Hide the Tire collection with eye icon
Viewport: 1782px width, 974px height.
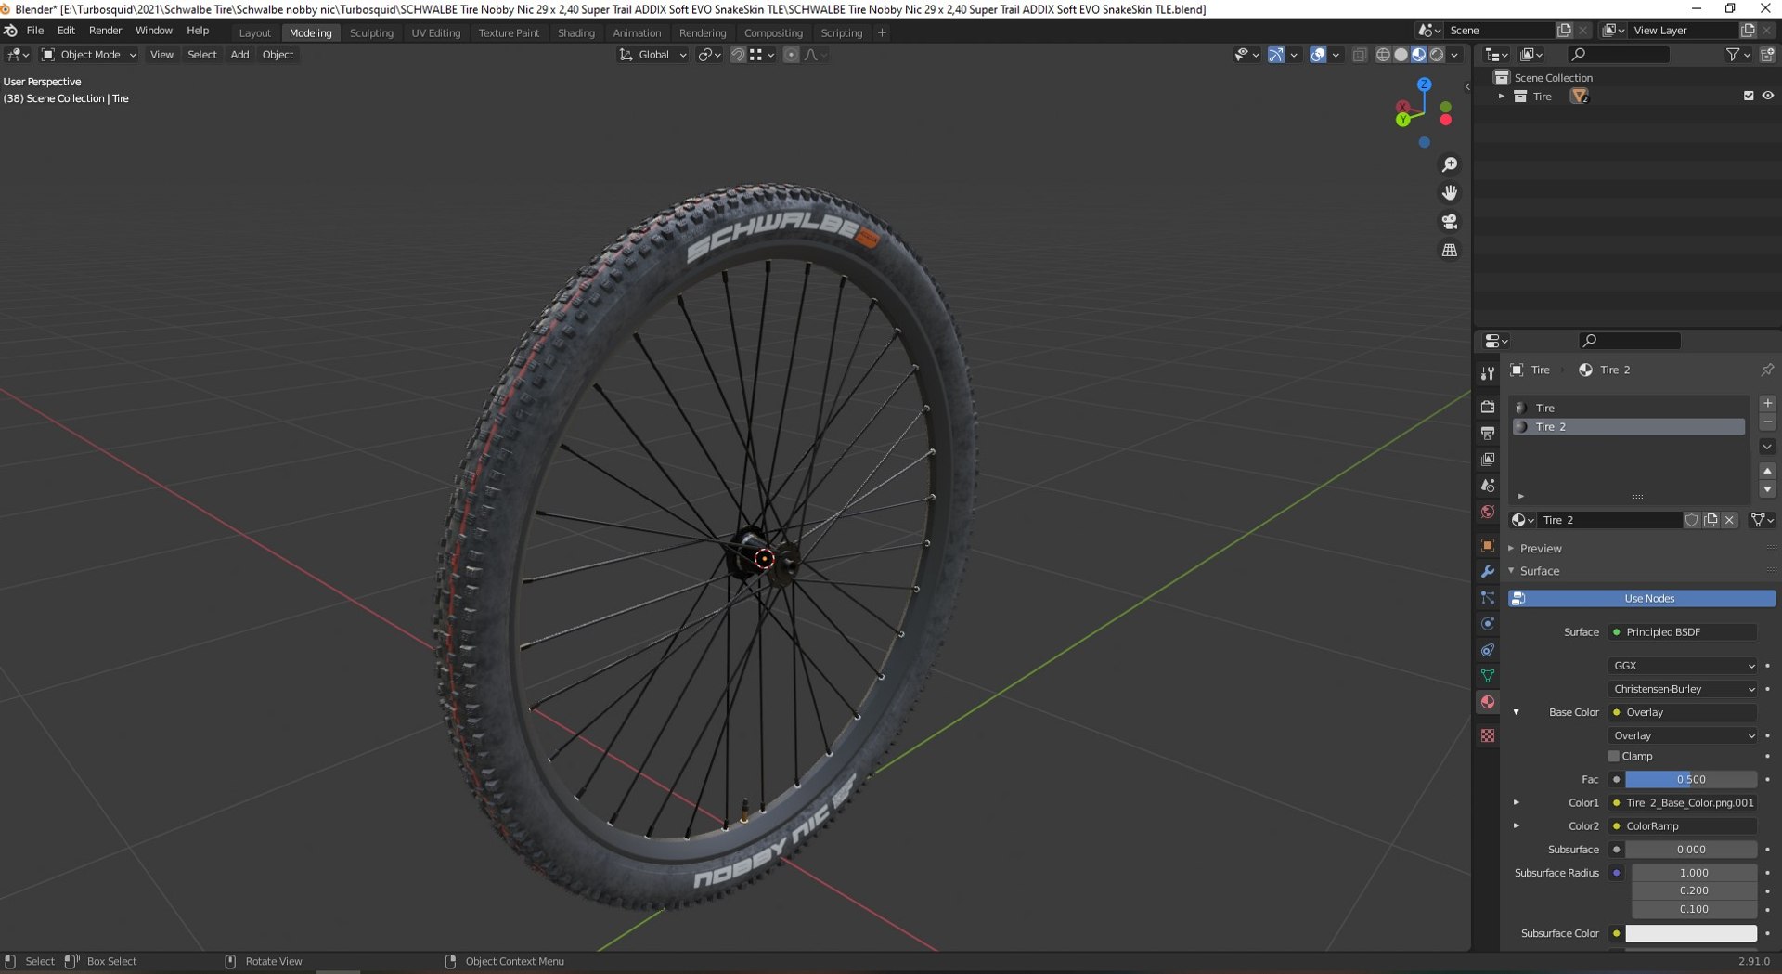[x=1768, y=96]
